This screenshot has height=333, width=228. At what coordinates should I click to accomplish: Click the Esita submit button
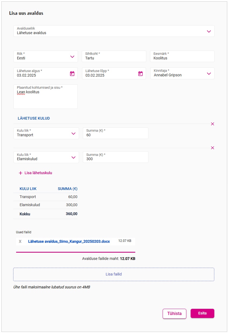point(202,313)
